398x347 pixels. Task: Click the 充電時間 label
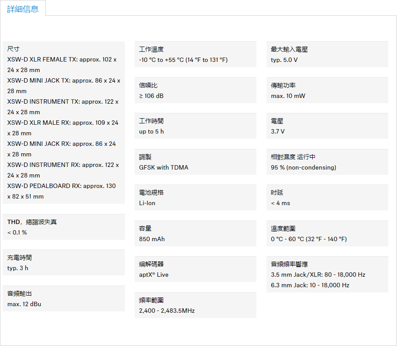pyautogui.click(x=19, y=258)
